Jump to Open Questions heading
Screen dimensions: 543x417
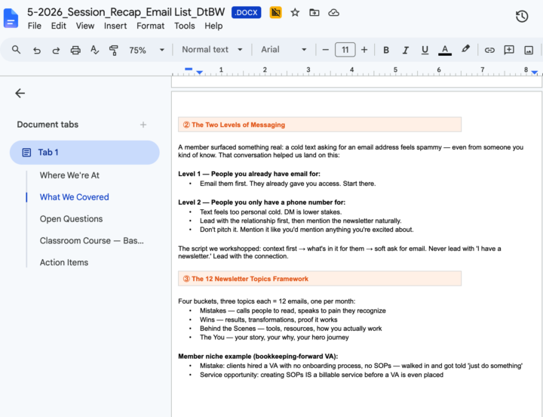71,219
